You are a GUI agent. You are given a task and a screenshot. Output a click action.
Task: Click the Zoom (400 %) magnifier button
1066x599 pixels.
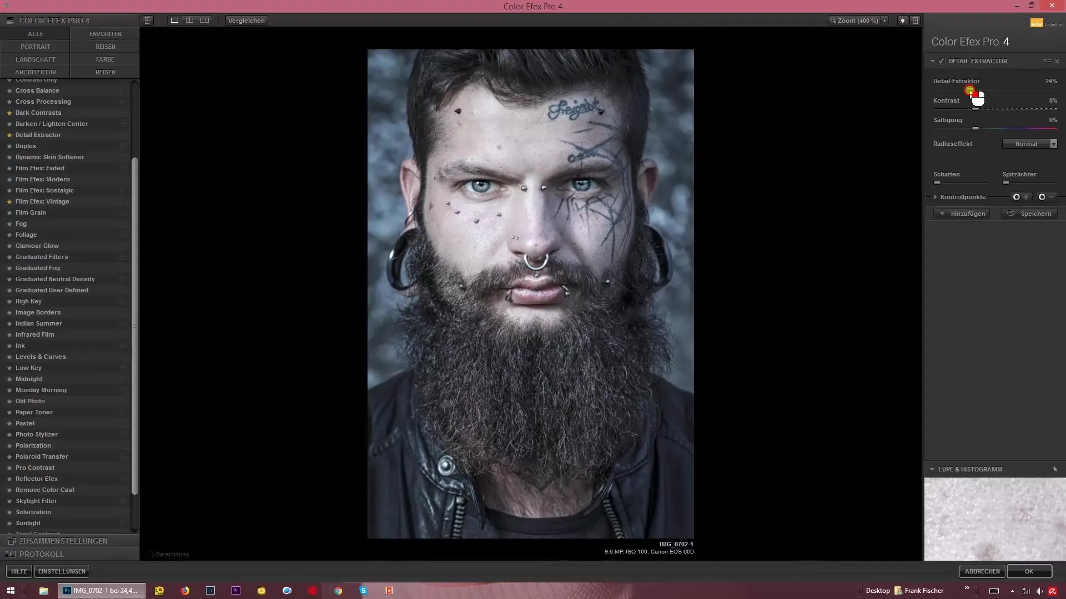(854, 21)
